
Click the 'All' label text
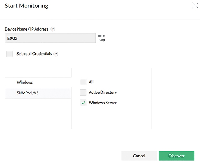[x=91, y=82]
